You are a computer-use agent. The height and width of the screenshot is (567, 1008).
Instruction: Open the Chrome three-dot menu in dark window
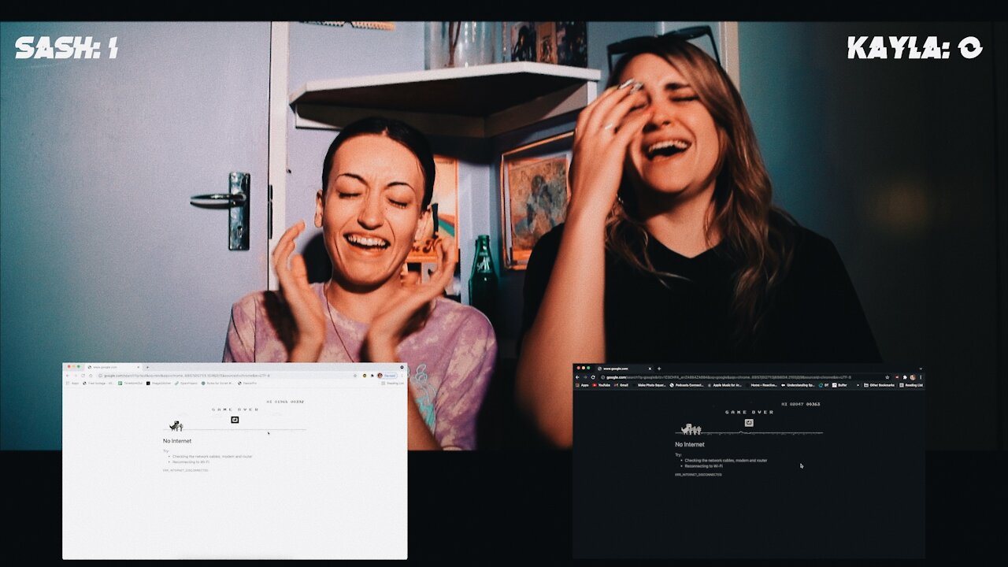click(920, 377)
